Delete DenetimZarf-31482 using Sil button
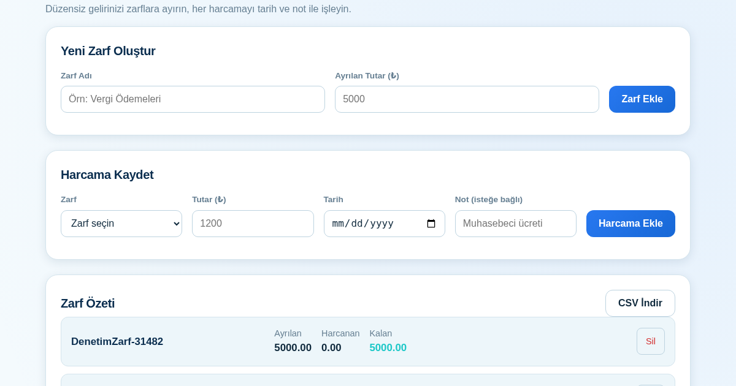 [x=651, y=341]
